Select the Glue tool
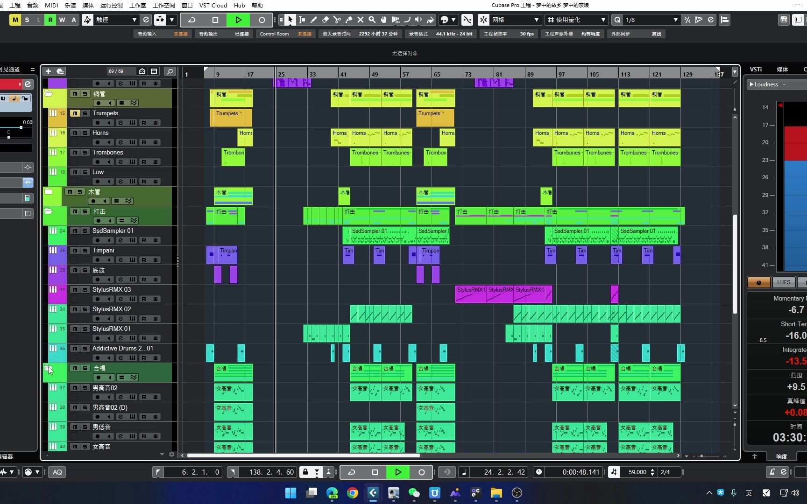Viewport: 807px width, 504px height. pyautogui.click(x=349, y=20)
